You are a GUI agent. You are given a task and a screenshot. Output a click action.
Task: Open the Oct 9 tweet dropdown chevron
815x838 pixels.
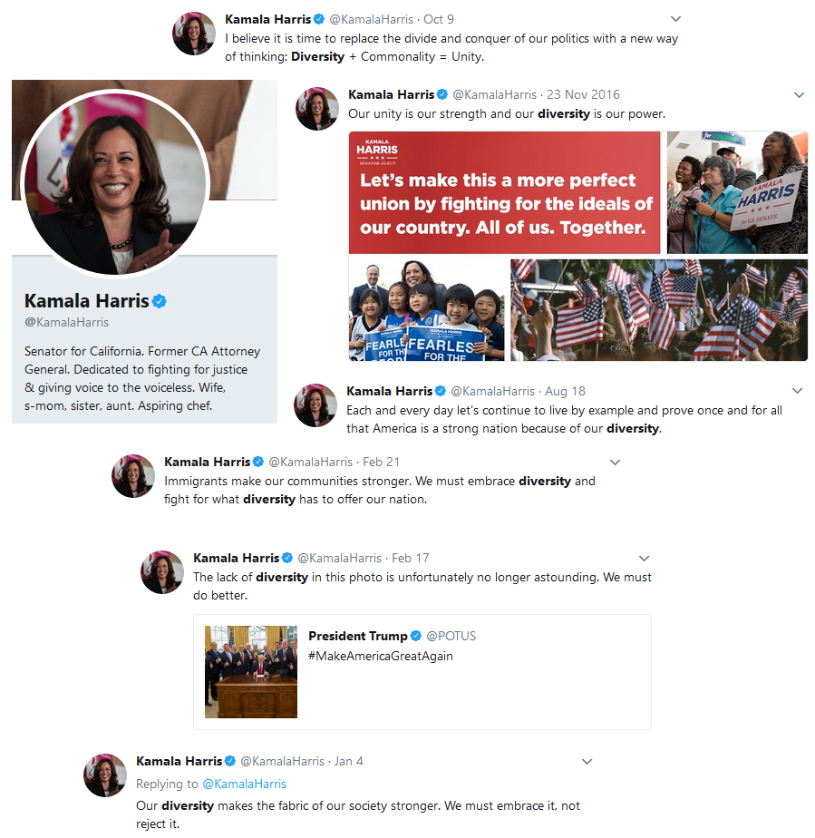(x=675, y=19)
